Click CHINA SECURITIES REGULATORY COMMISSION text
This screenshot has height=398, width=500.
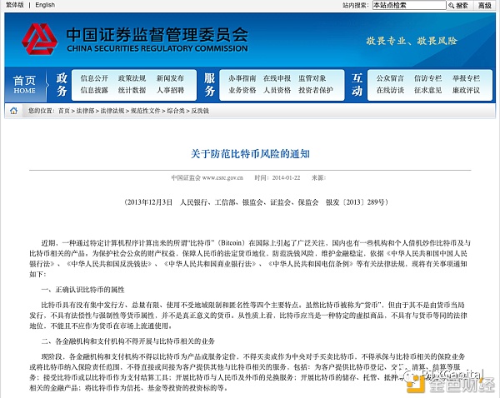157,48
